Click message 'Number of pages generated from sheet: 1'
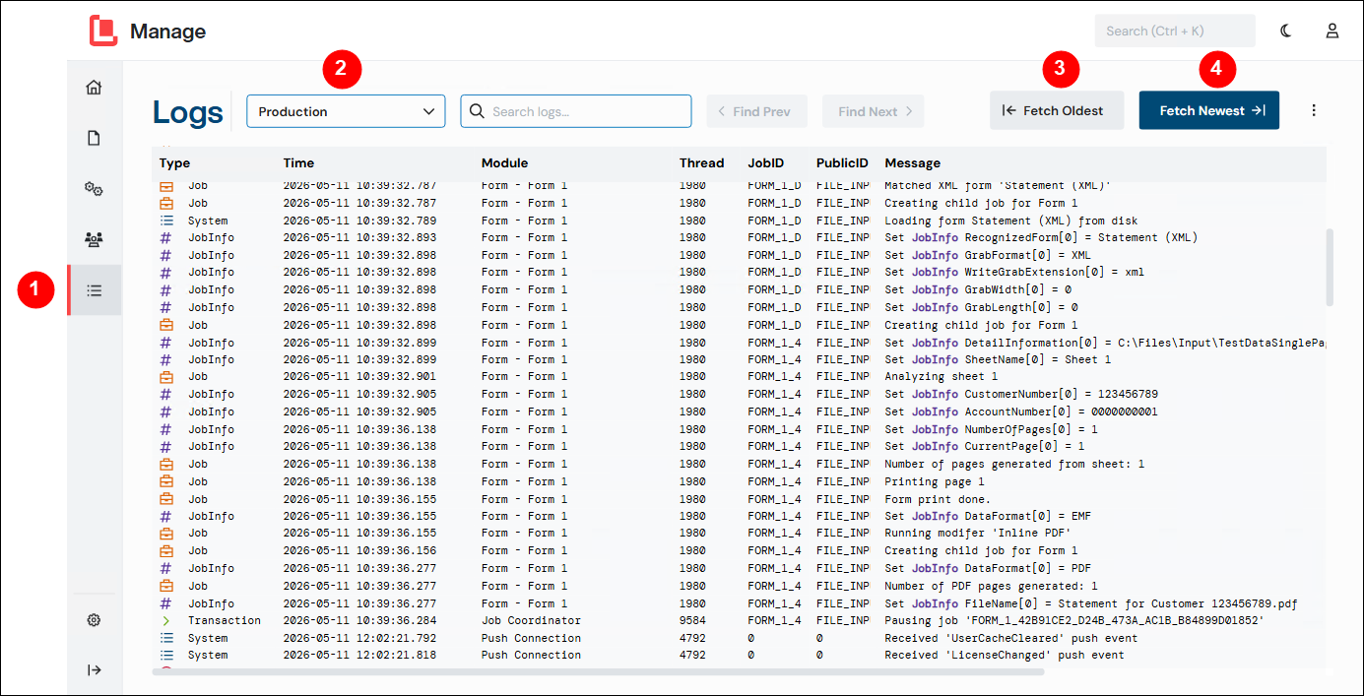 pos(1014,464)
